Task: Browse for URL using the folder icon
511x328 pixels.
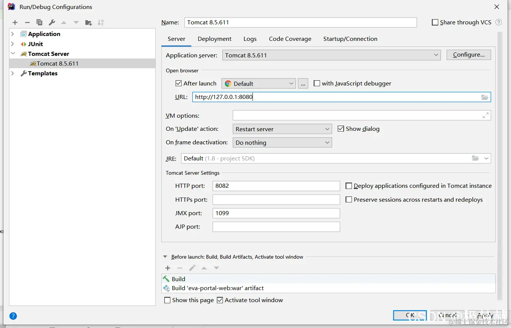Action: 485,97
